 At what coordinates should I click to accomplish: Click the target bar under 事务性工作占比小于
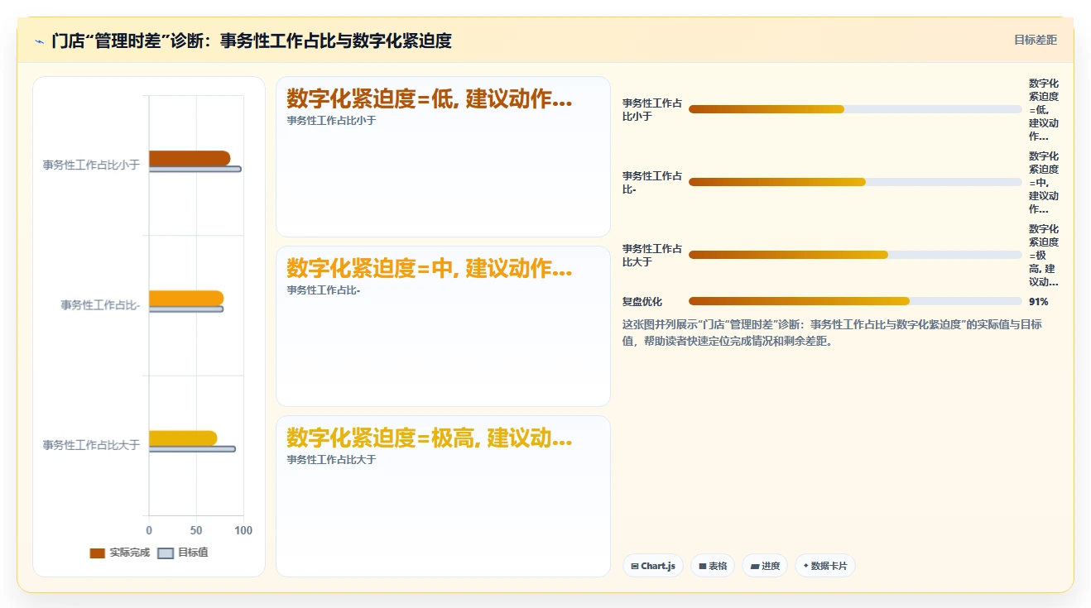pyautogui.click(x=195, y=169)
